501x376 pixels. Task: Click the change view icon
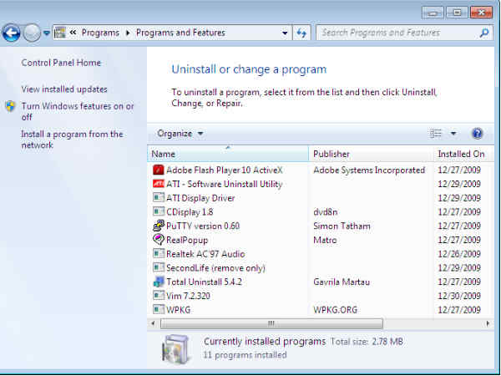[436, 134]
